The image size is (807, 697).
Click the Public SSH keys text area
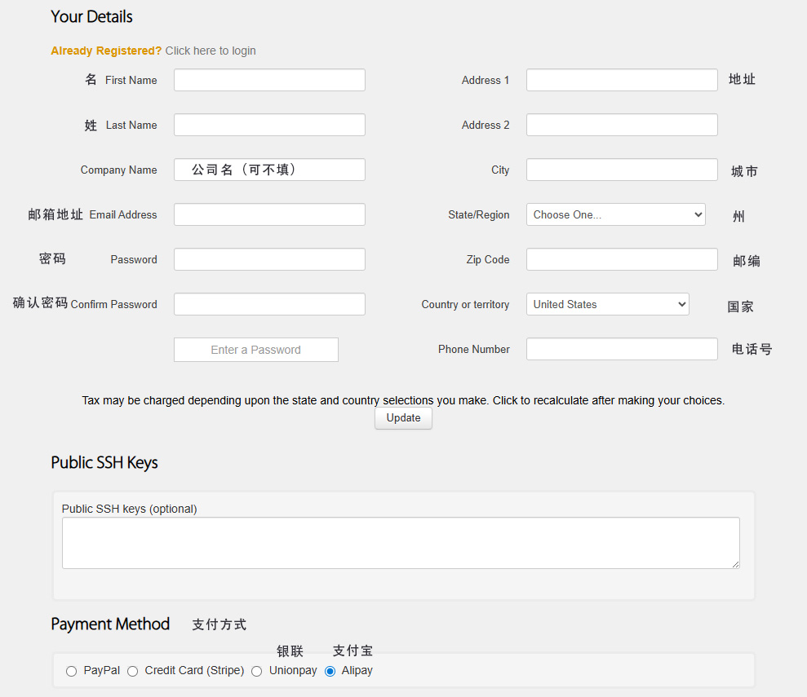click(x=401, y=543)
